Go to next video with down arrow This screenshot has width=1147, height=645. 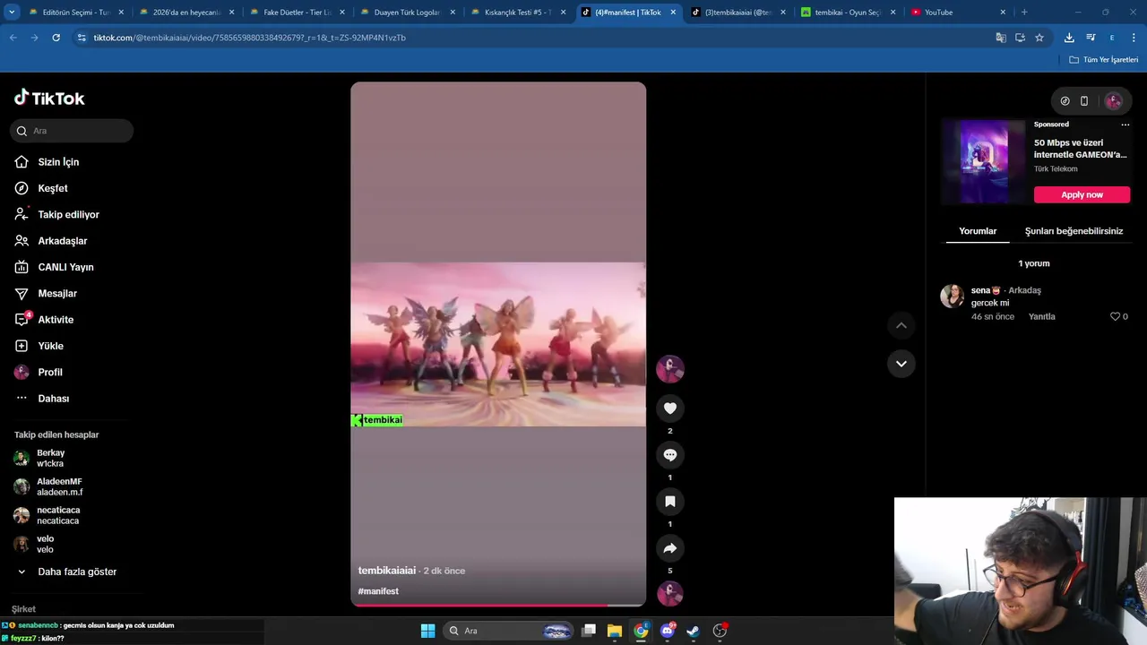click(x=901, y=364)
